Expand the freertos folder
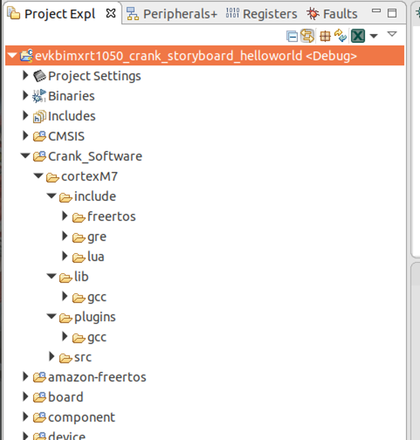This screenshot has width=420, height=440. pos(65,216)
